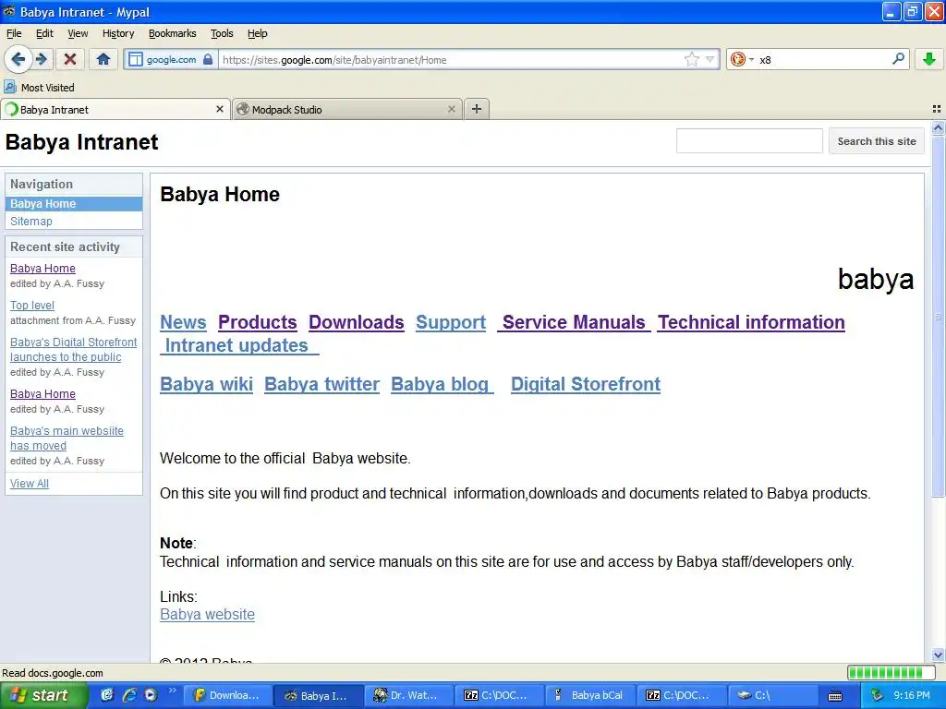Switch to the Downloa... taskbar window
The width and height of the screenshot is (946, 709).
(x=227, y=695)
